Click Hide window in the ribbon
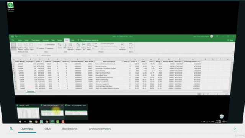The image size is (245, 138). 95,46
